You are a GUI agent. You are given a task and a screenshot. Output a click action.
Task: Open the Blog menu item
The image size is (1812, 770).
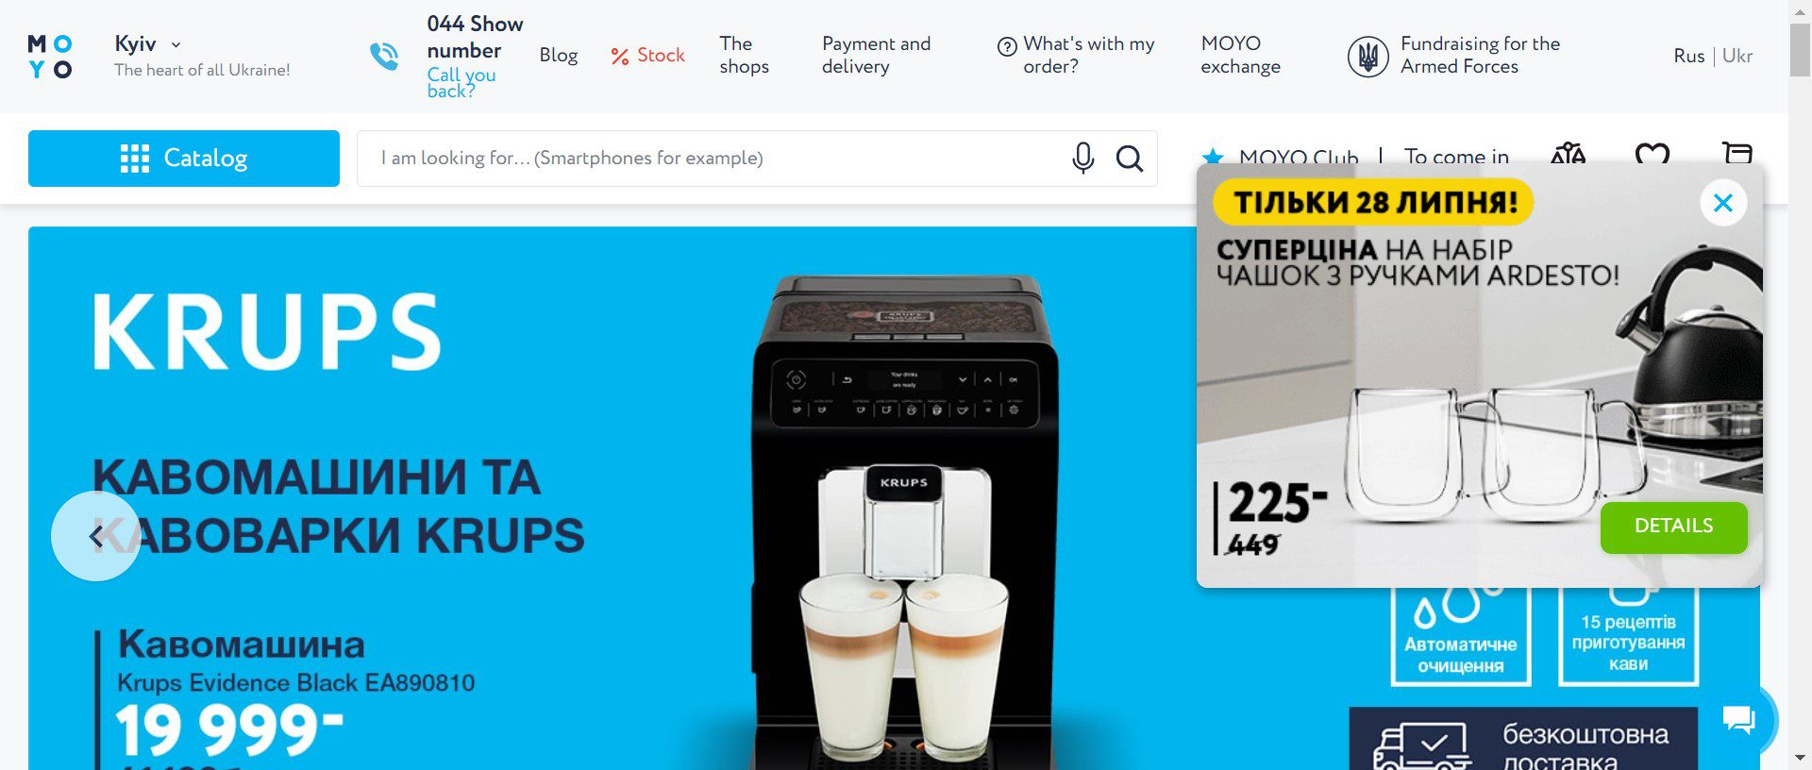point(559,56)
